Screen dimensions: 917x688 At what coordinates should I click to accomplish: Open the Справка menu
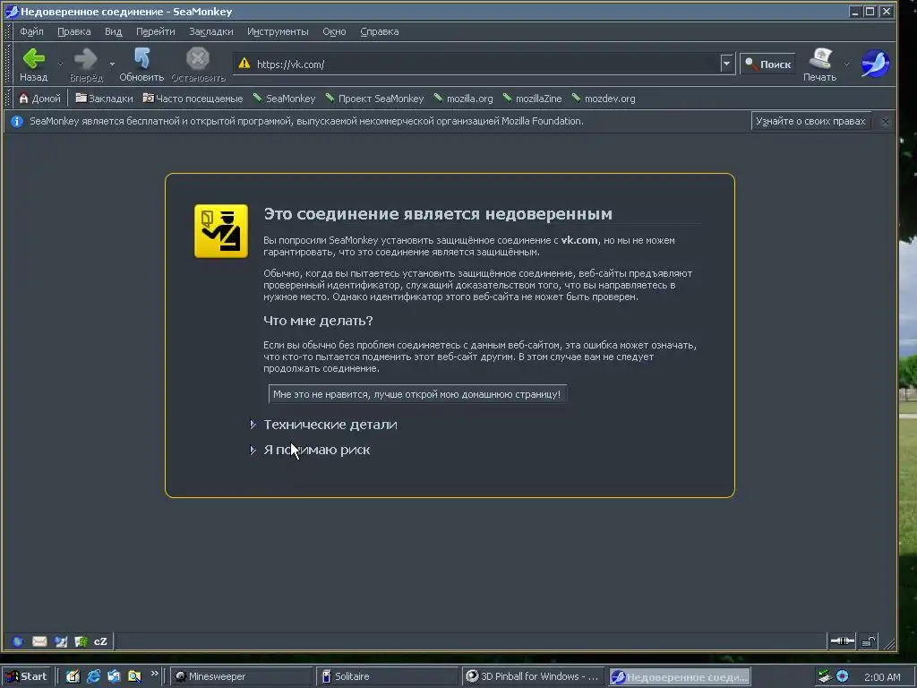[380, 31]
